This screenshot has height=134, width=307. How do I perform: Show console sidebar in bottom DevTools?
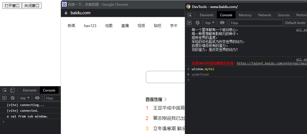(5, 98)
